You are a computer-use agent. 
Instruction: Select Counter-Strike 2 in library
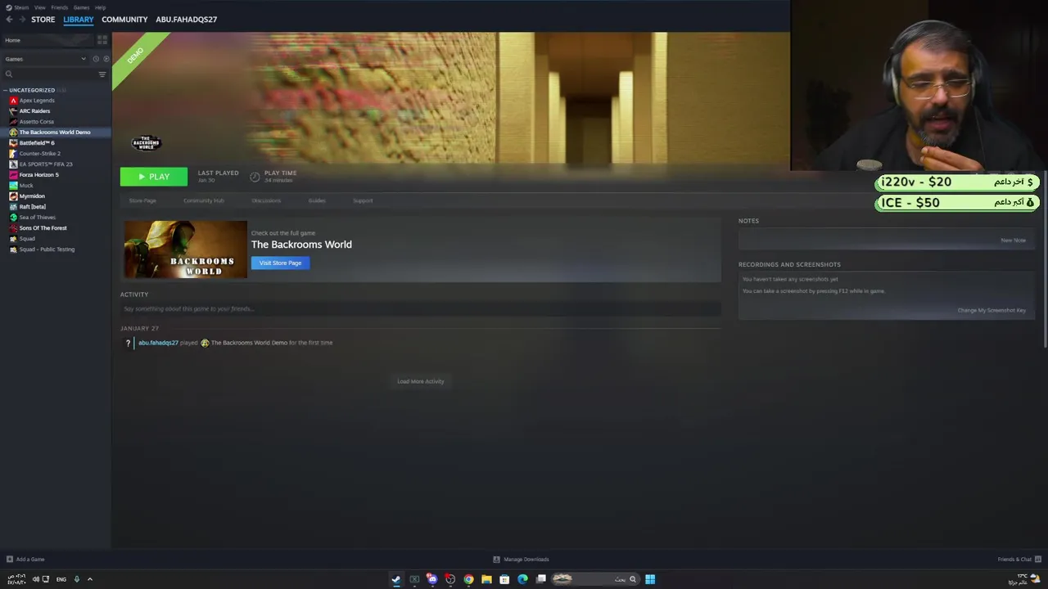click(x=39, y=154)
